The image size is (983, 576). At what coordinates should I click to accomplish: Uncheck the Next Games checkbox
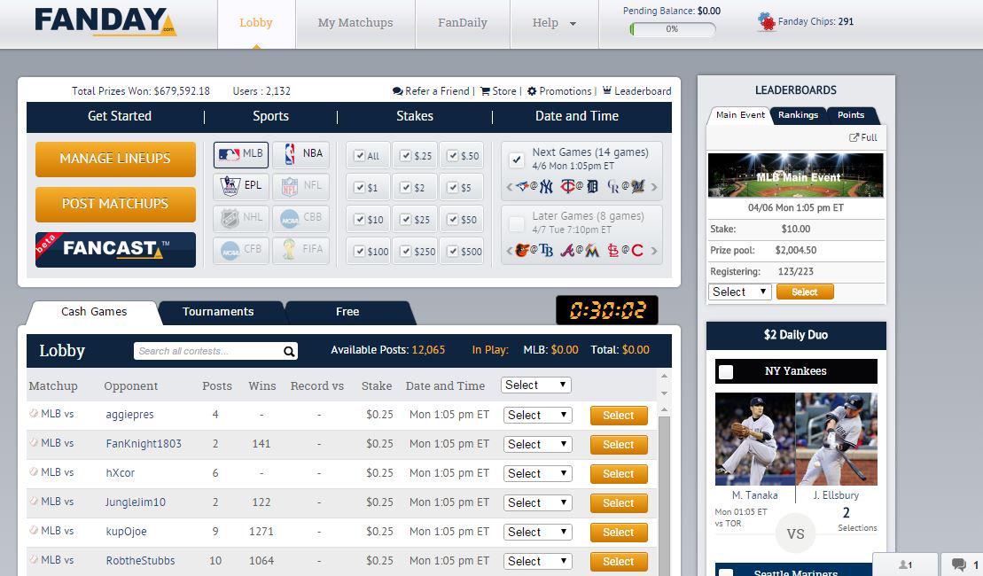pos(517,160)
